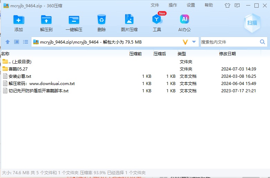Image resolution: width=270 pixels, height=178 pixels.
Task: Open the 设置 menu
Action: [x=191, y=5]
